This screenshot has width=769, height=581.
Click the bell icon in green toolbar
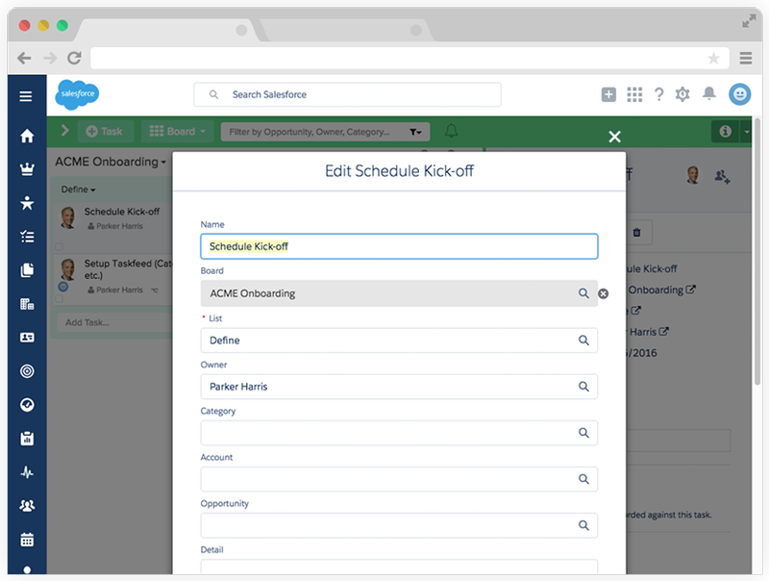tap(451, 131)
